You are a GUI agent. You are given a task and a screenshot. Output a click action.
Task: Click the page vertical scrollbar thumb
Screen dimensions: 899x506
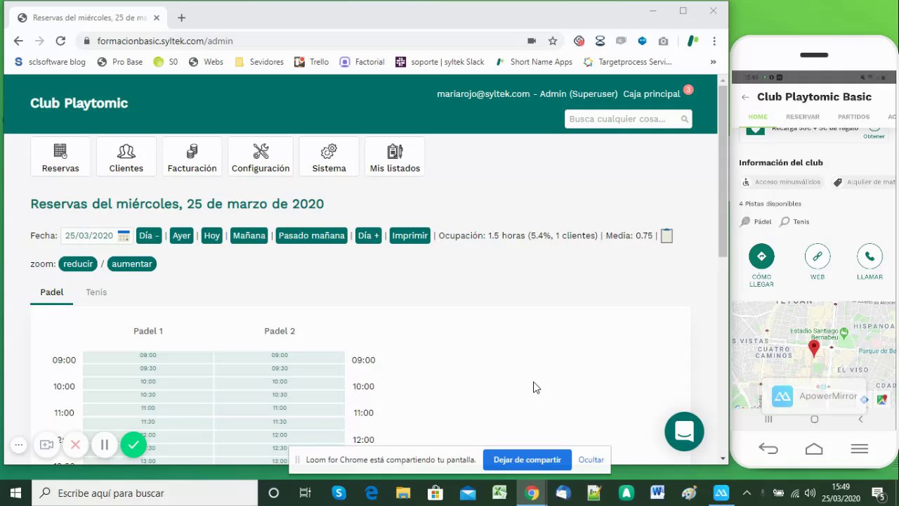[x=723, y=171]
